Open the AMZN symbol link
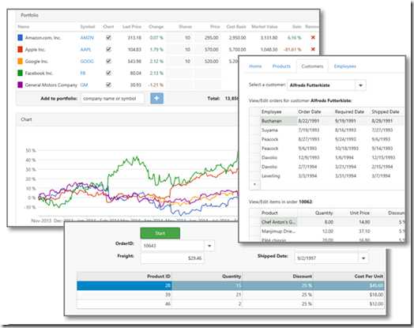Image resolution: width=414 pixels, height=328 pixels. pyautogui.click(x=87, y=38)
